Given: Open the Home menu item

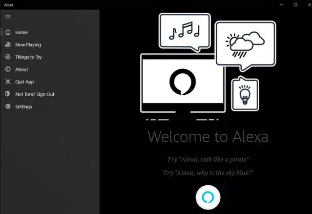Looking at the screenshot, I should pyautogui.click(x=21, y=32).
